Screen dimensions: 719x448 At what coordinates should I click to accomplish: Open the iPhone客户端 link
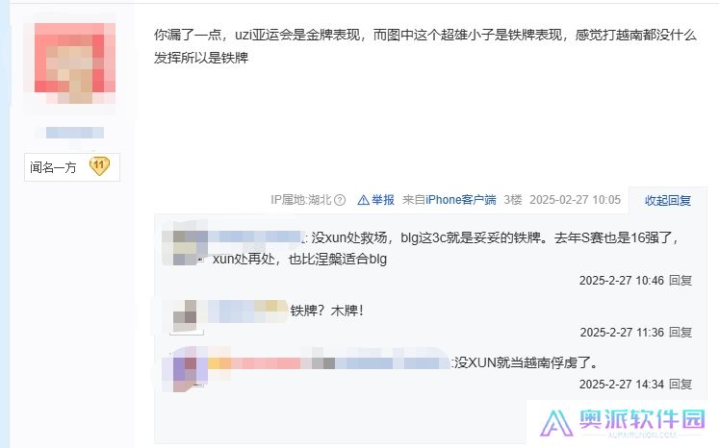point(461,200)
